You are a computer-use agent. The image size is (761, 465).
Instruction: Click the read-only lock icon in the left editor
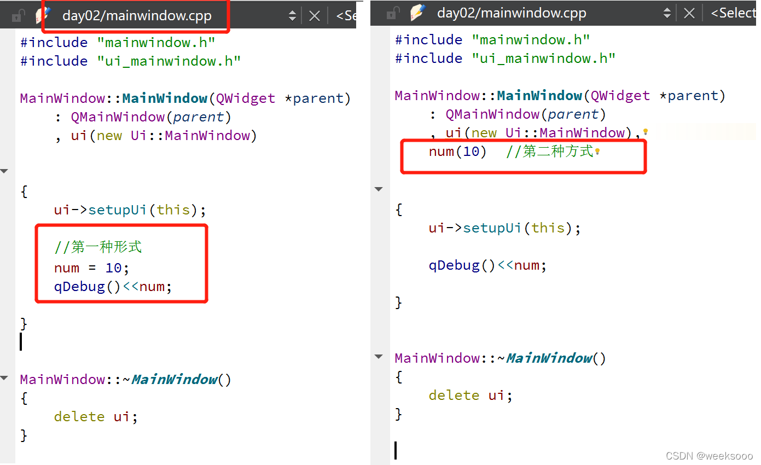click(18, 15)
